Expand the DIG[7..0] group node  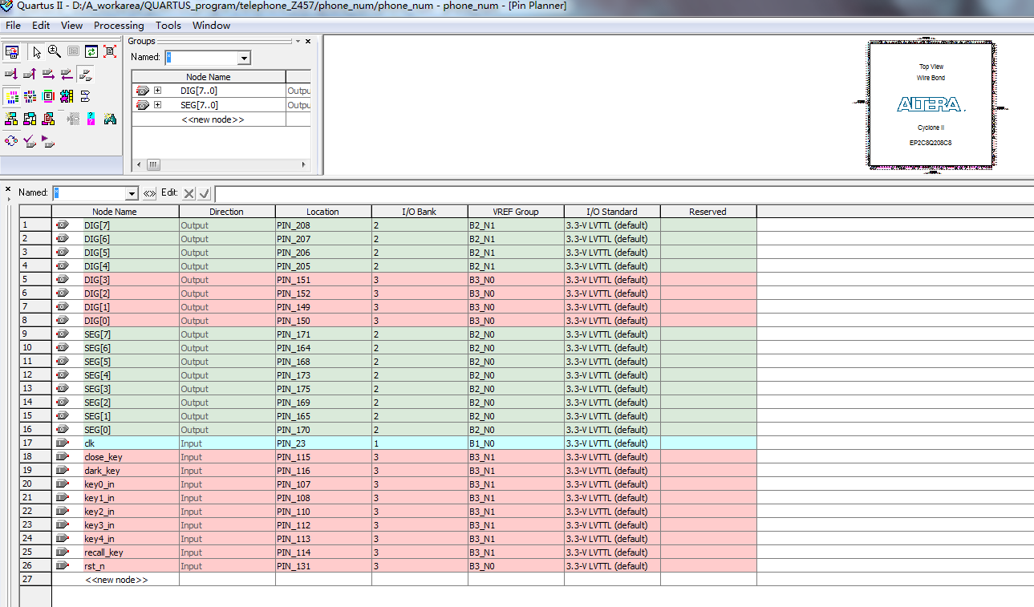(x=157, y=91)
